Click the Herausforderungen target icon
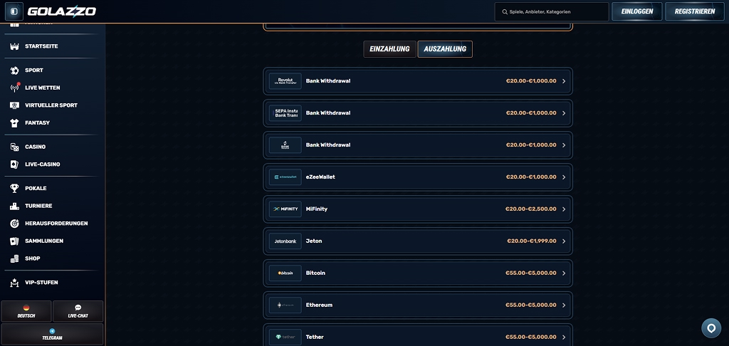 [14, 224]
